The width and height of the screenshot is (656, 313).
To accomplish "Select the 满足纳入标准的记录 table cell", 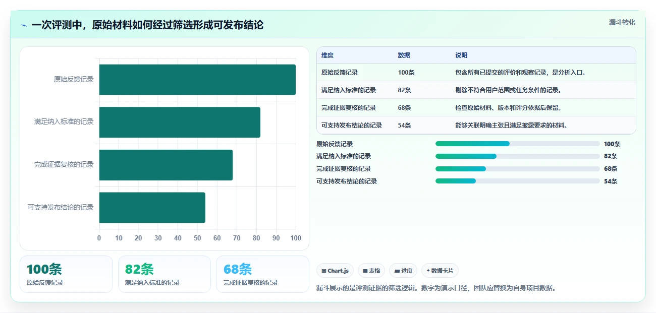I will [x=349, y=90].
